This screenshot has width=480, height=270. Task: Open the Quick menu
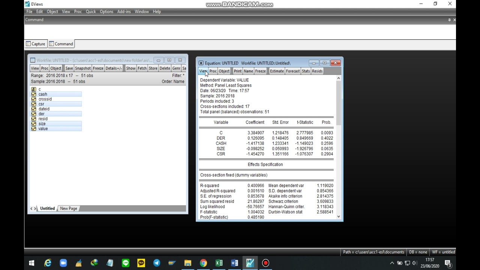(x=91, y=12)
